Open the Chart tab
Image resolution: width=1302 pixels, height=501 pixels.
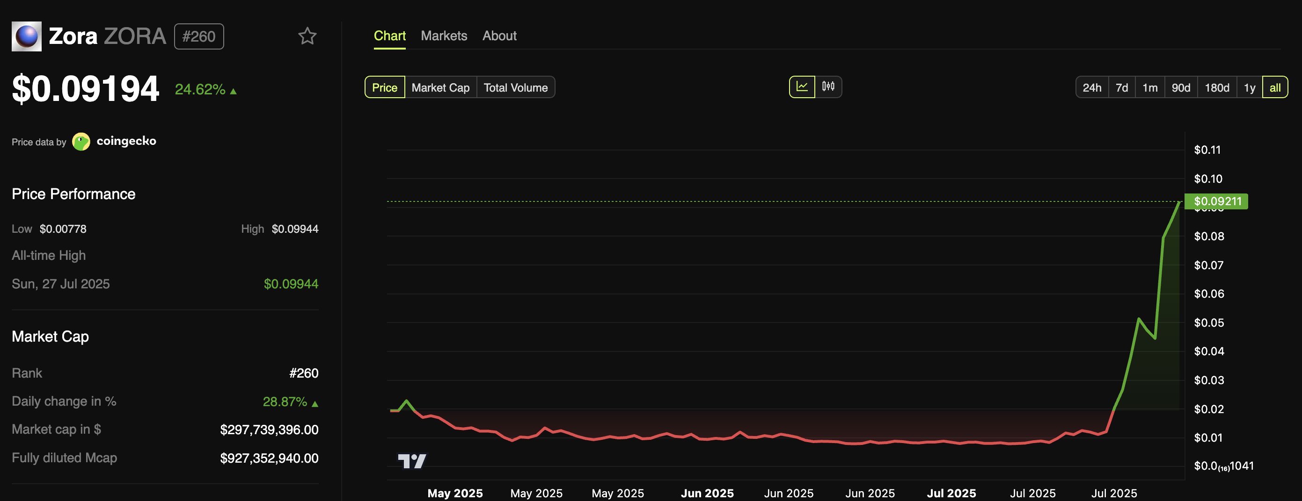click(x=390, y=36)
